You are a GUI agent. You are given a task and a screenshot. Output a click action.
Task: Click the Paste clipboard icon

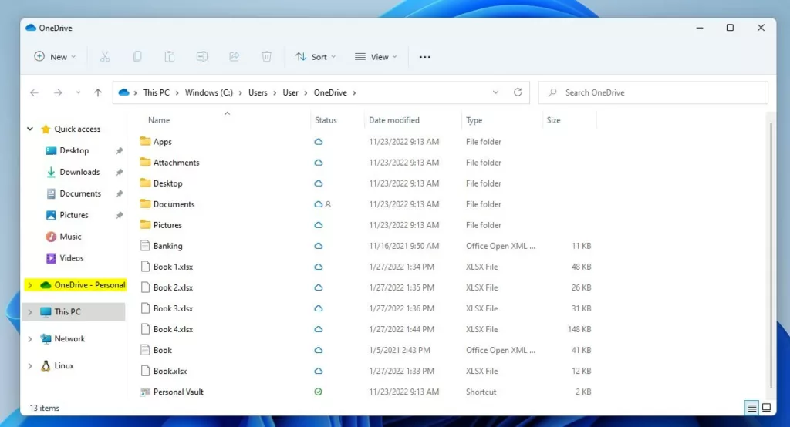pos(169,57)
